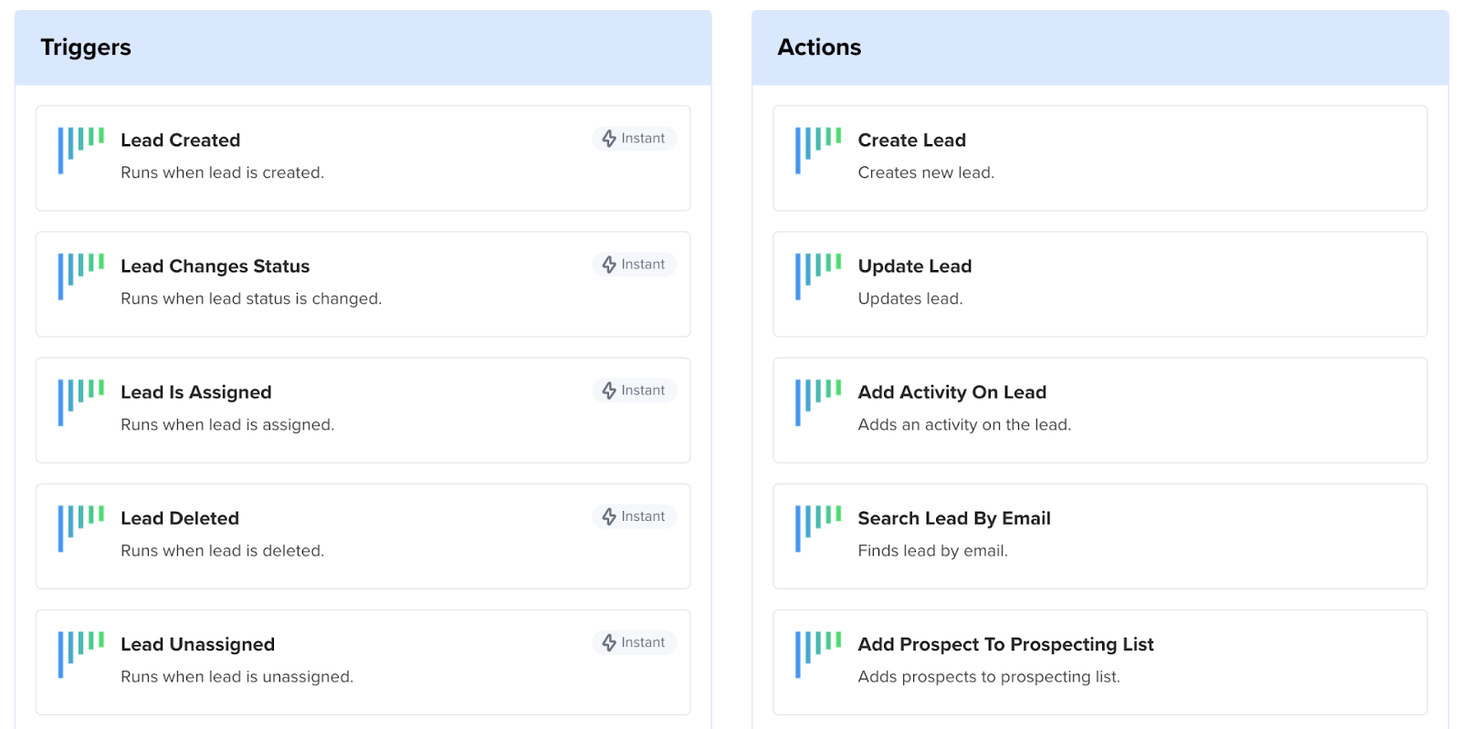The height and width of the screenshot is (729, 1461).
Task: Click the app icon beside Lead Deleted
Action: (x=80, y=527)
